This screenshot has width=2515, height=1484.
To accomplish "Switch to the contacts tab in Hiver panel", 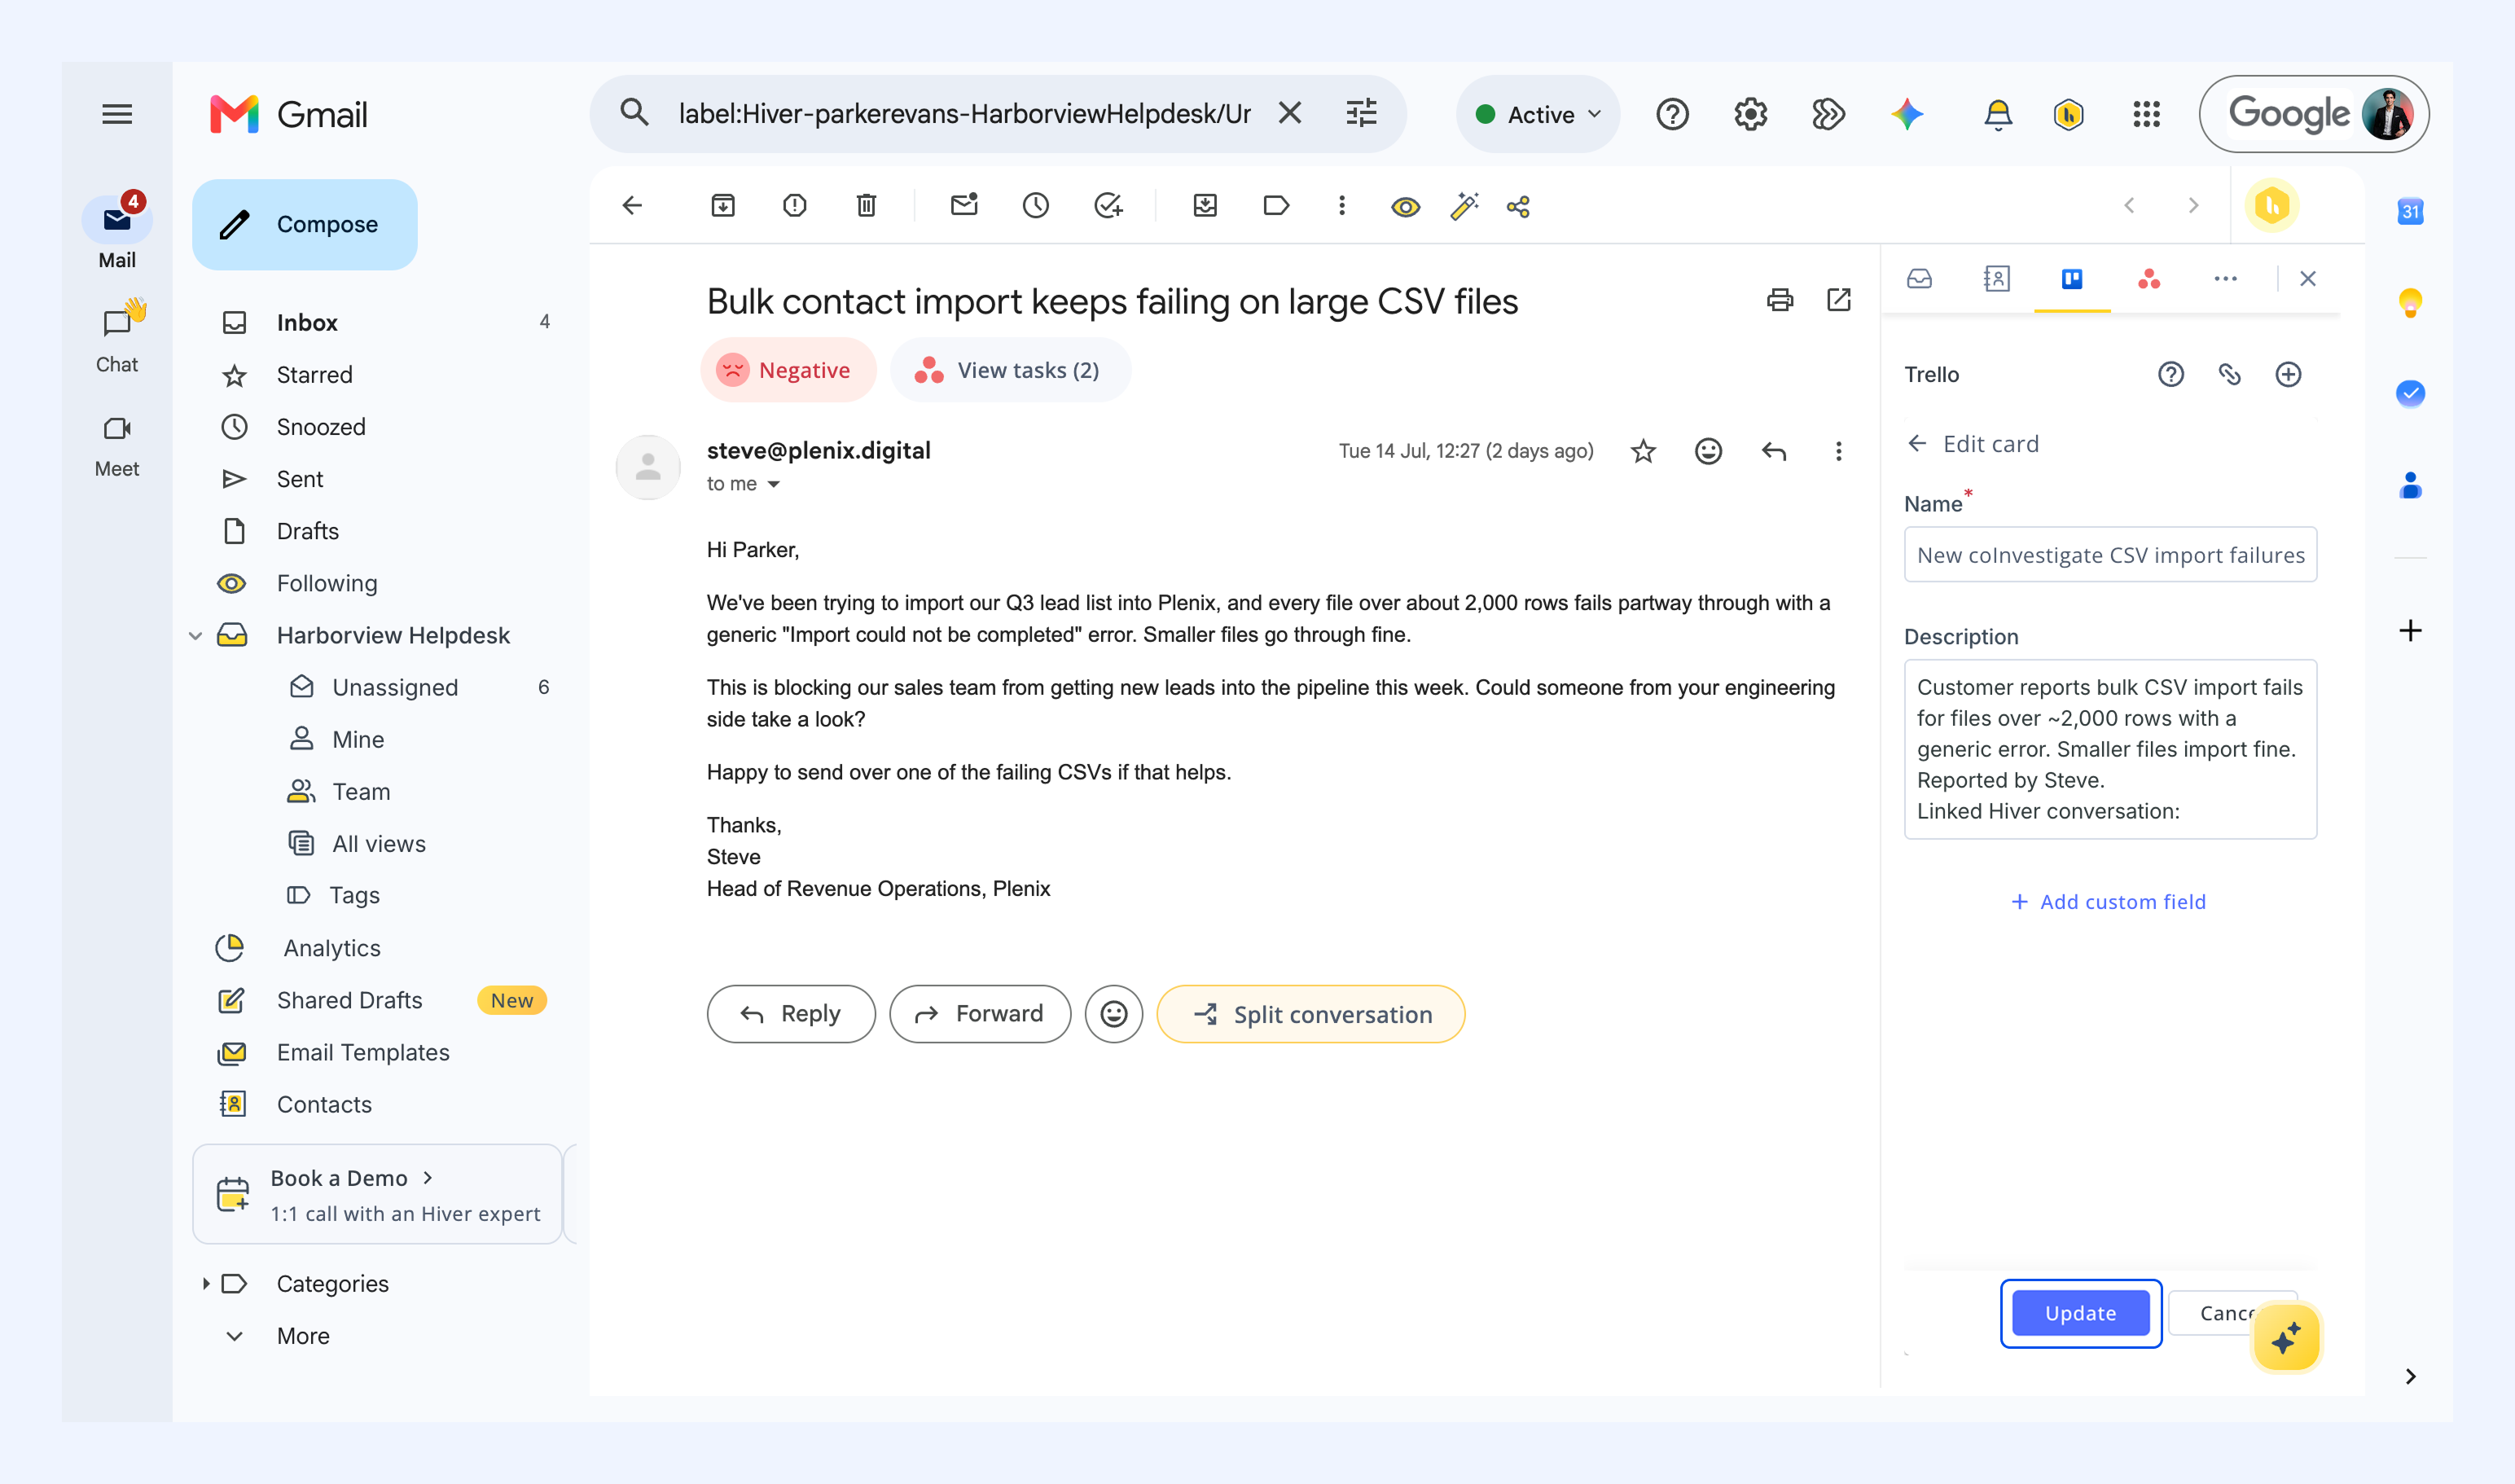I will click(1996, 279).
